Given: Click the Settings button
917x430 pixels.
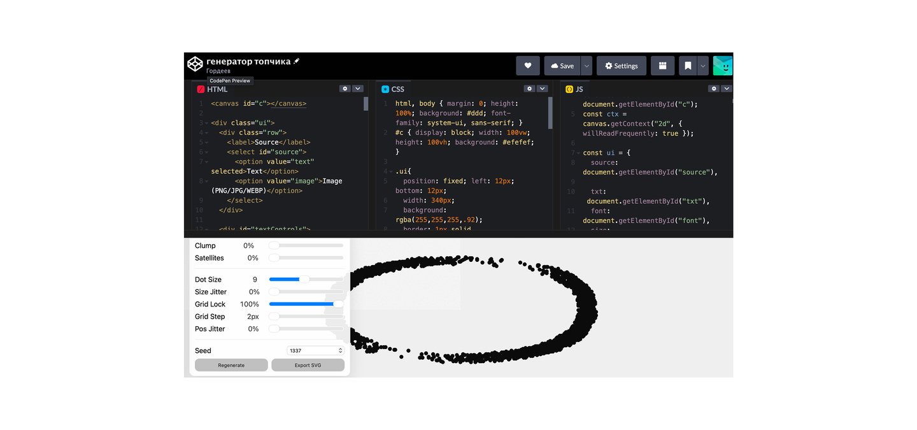Looking at the screenshot, I should click(x=622, y=66).
